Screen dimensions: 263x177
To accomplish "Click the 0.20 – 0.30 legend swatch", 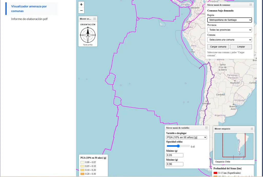I will point(82,174).
